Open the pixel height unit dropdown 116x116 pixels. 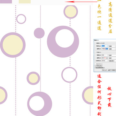pos(112,49)
